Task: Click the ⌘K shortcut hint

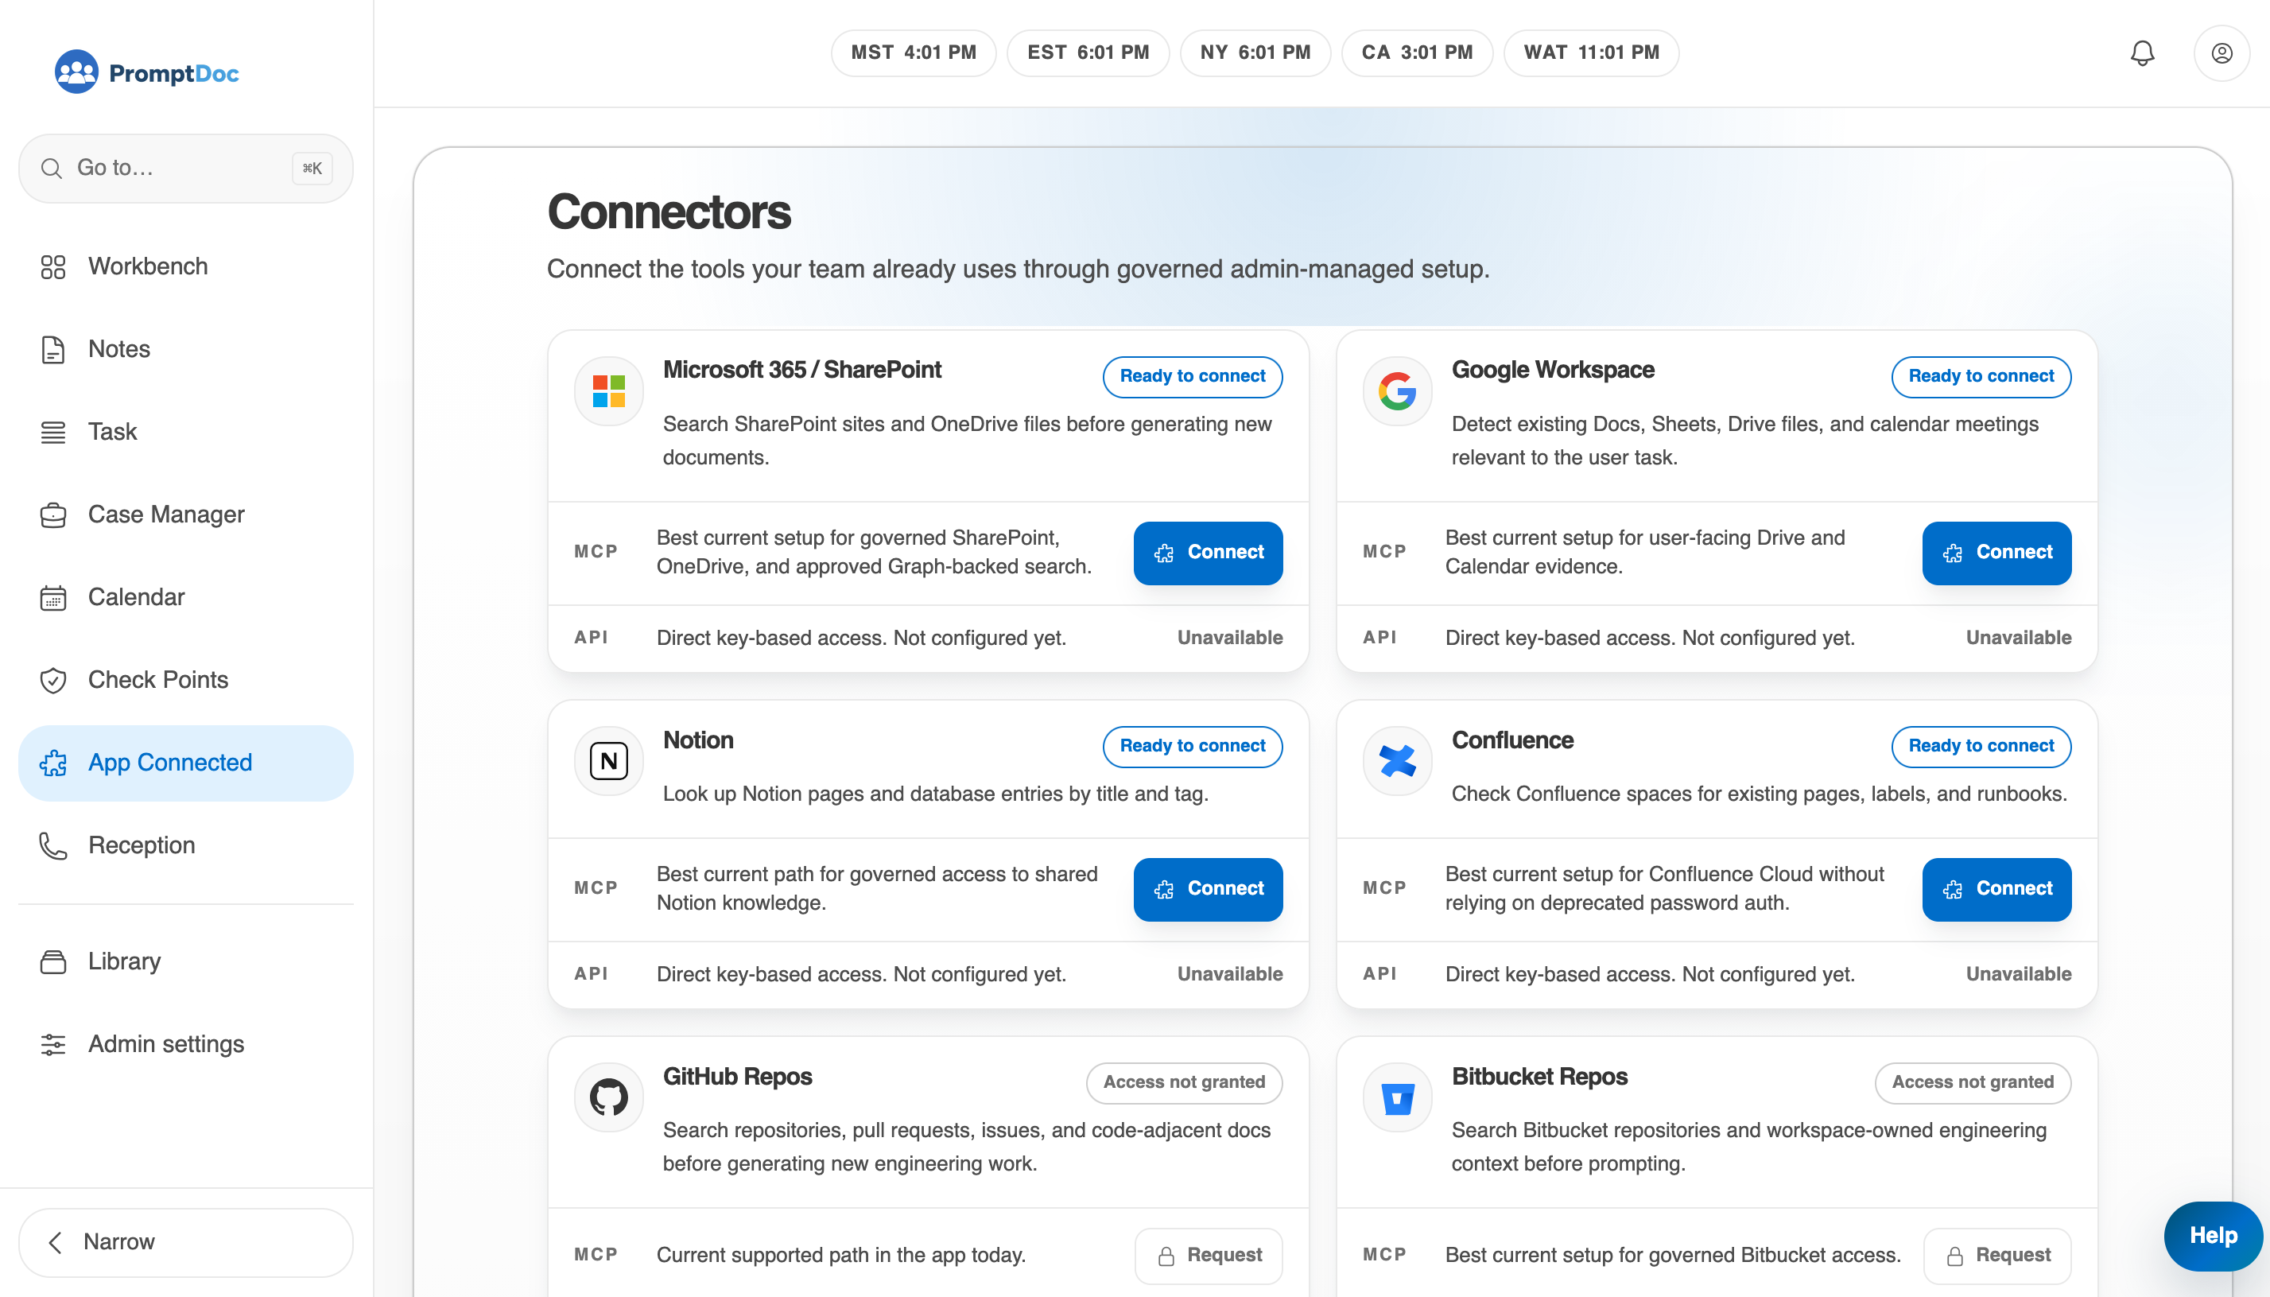Action: point(312,169)
